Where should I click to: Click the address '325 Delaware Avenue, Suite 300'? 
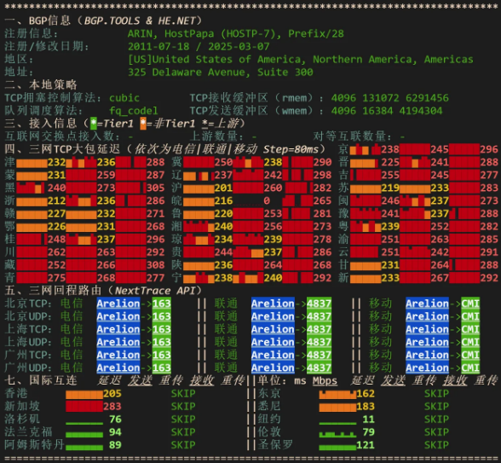click(220, 72)
